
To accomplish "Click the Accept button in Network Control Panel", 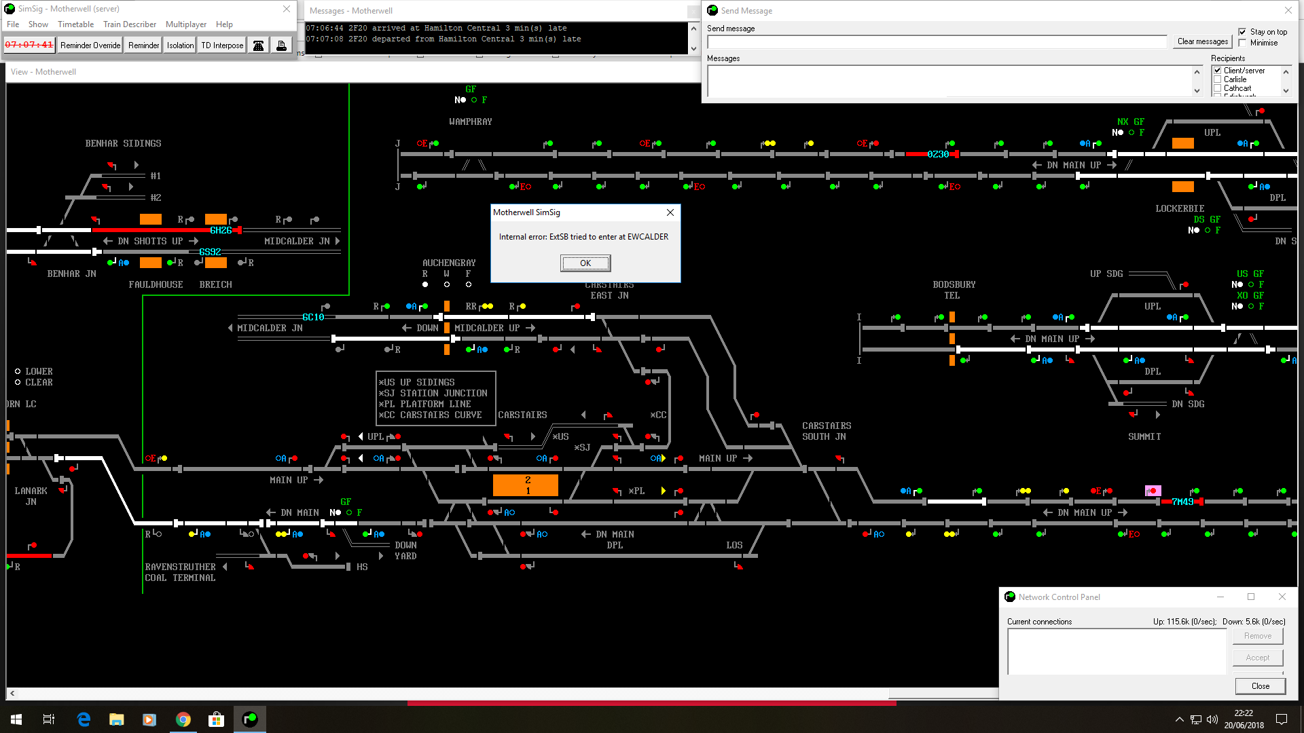I will (1258, 658).
